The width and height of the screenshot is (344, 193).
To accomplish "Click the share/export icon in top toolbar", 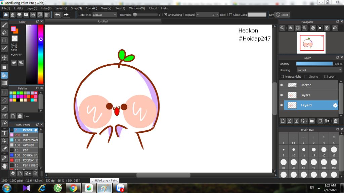I will [12, 15].
